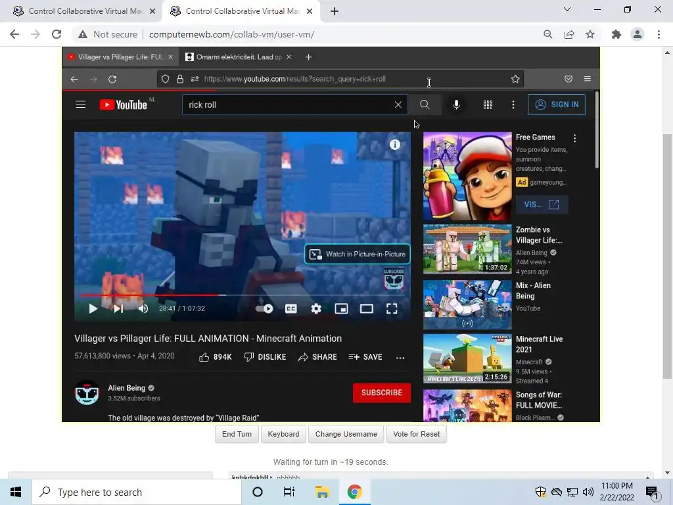This screenshot has height=505, width=673.
Task: Click Firefox site padlock icon
Action: click(x=180, y=79)
